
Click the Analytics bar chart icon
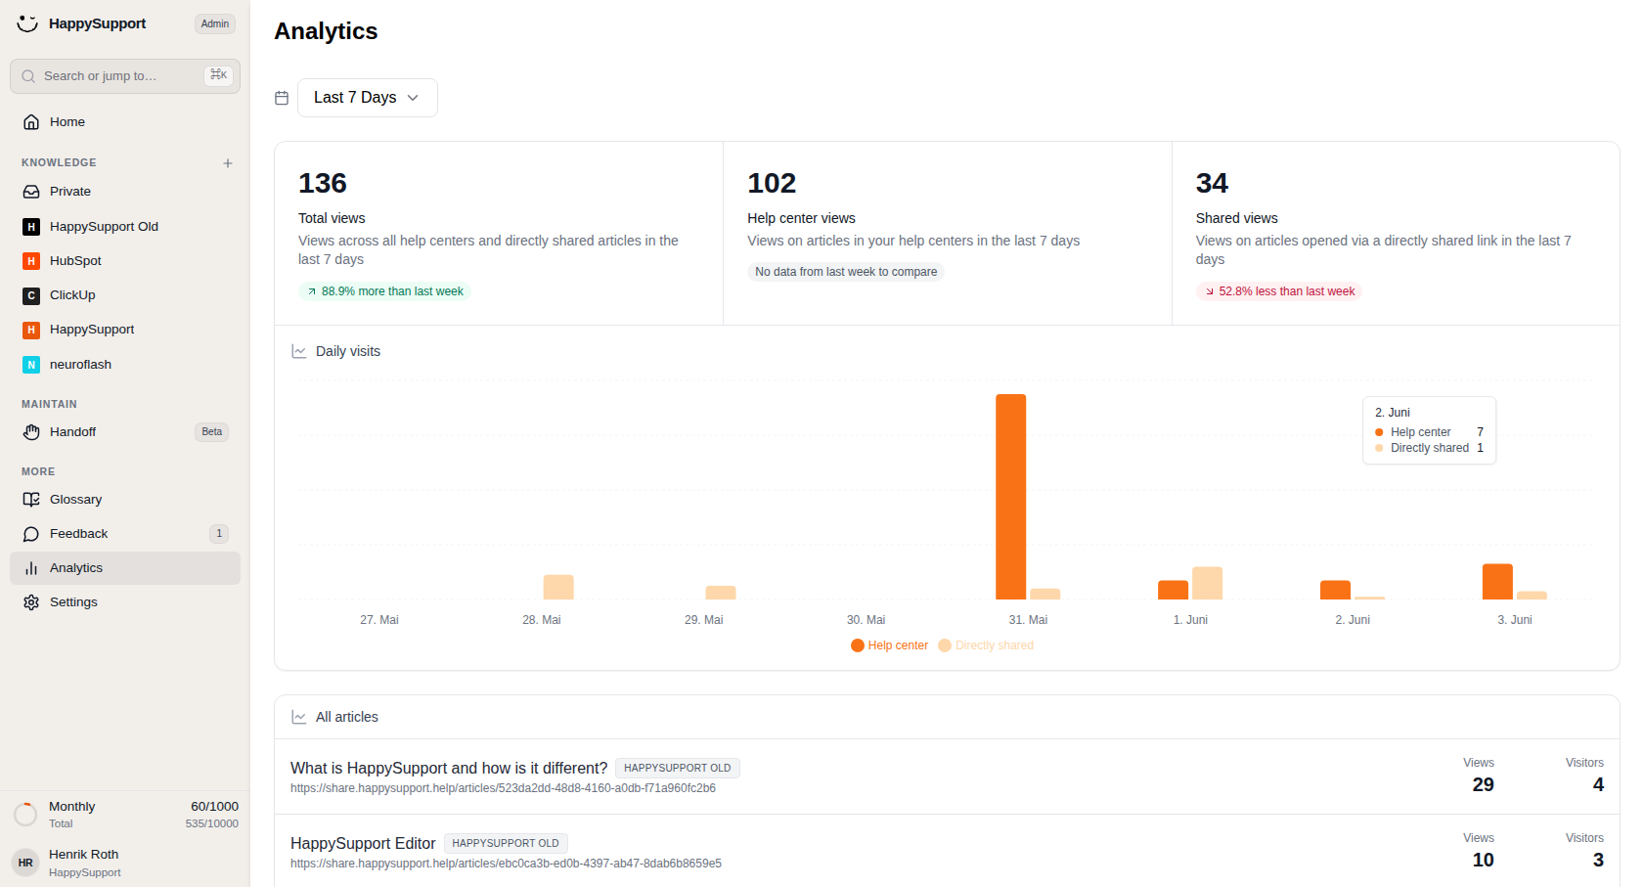pyautogui.click(x=31, y=568)
